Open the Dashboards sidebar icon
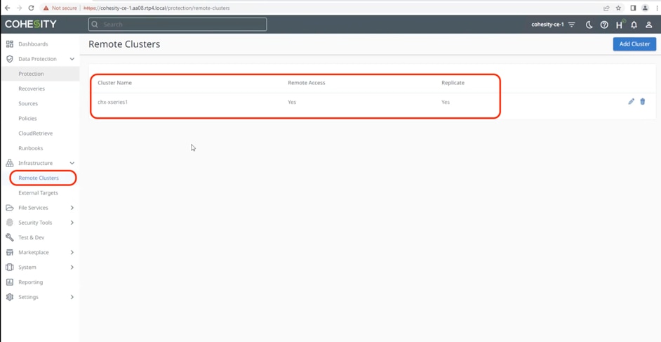Image resolution: width=661 pixels, height=342 pixels. [x=10, y=44]
